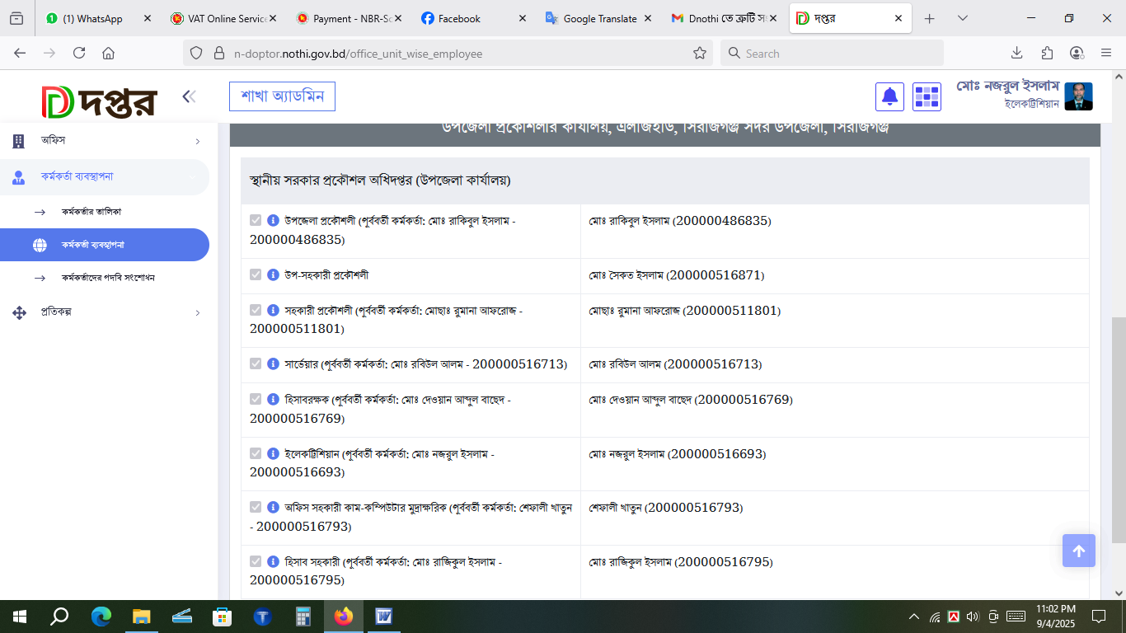Click the browser Search input field

click(x=833, y=53)
